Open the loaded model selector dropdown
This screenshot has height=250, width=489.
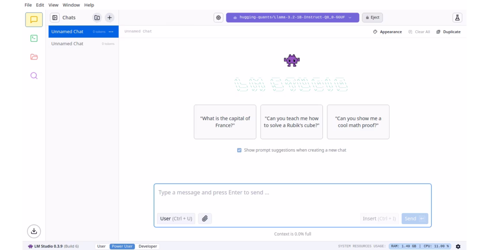click(x=293, y=17)
